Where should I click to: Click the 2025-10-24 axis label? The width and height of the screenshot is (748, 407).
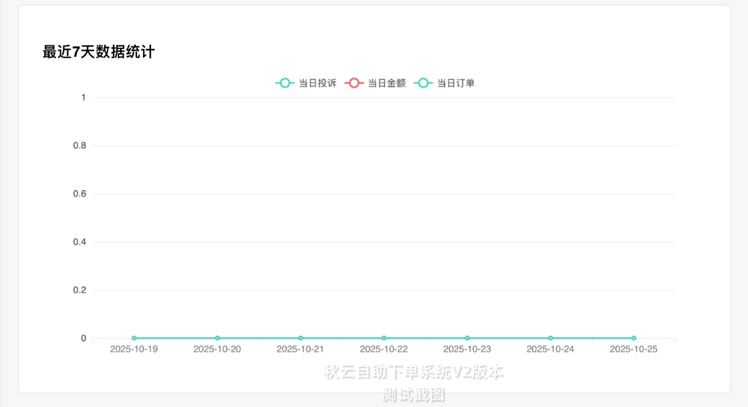tap(550, 349)
